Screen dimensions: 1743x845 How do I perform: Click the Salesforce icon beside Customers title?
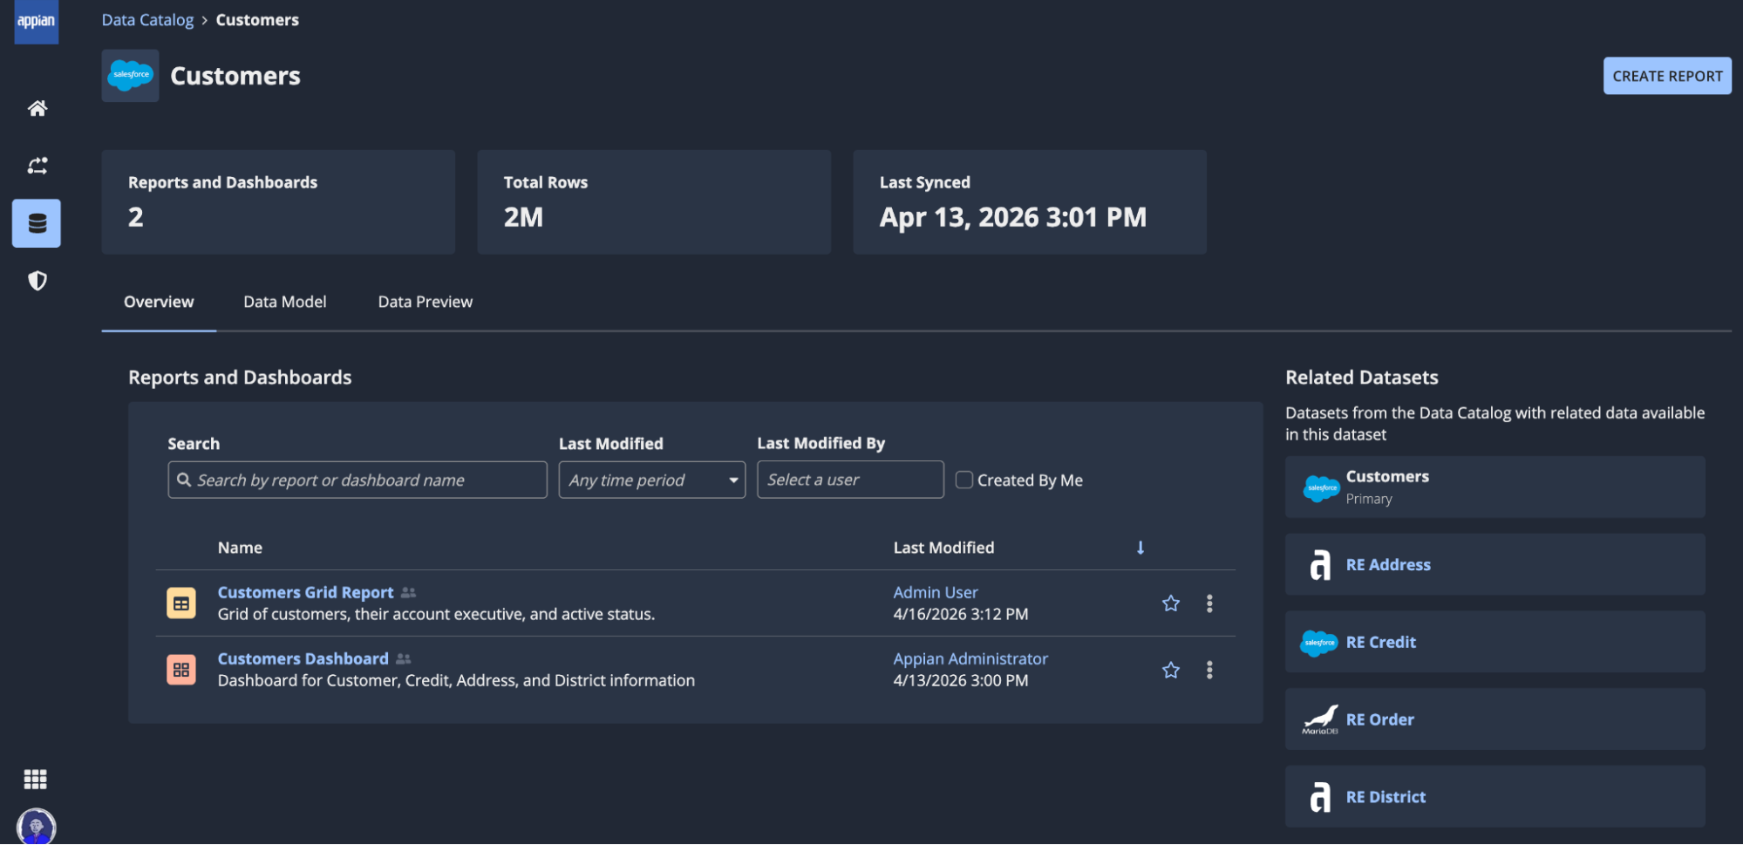click(130, 76)
